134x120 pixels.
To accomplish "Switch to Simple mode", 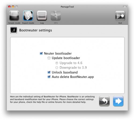I will pos(14,16).
